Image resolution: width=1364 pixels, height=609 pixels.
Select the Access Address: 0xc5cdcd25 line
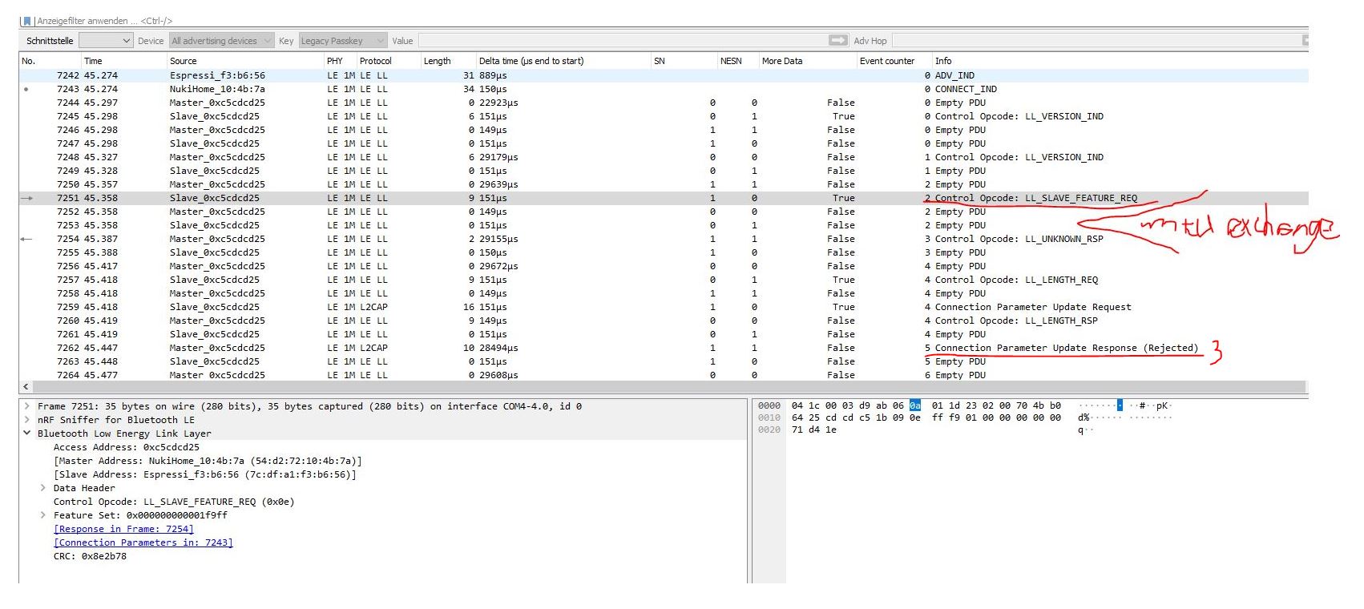pos(127,447)
